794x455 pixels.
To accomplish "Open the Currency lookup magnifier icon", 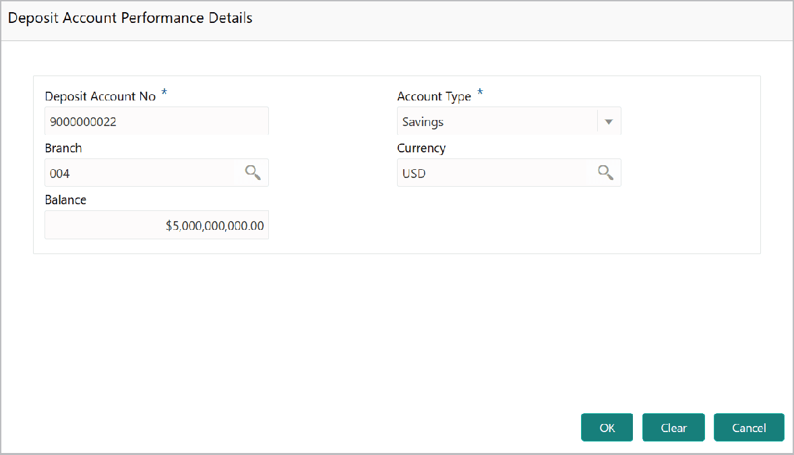I will pyautogui.click(x=605, y=173).
